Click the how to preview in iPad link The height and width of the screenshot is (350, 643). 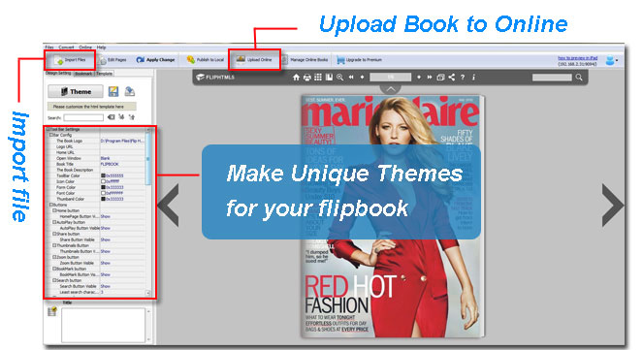point(577,58)
